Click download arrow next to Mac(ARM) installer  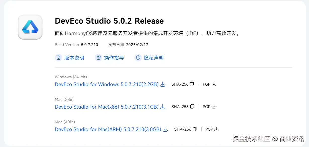(165, 129)
